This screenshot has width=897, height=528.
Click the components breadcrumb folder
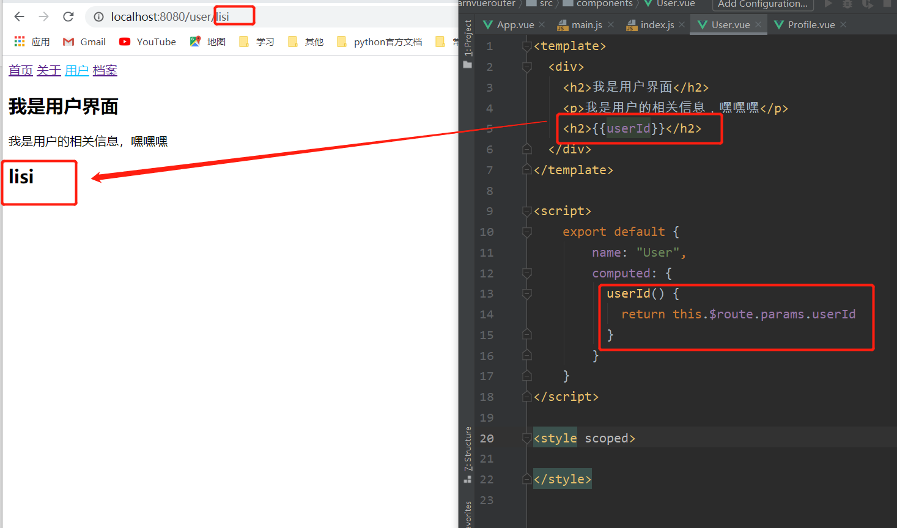(597, 4)
